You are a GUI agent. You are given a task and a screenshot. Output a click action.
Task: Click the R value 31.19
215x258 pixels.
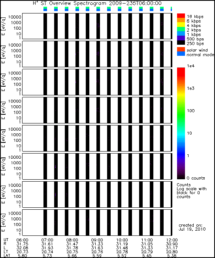(x=122, y=244)
